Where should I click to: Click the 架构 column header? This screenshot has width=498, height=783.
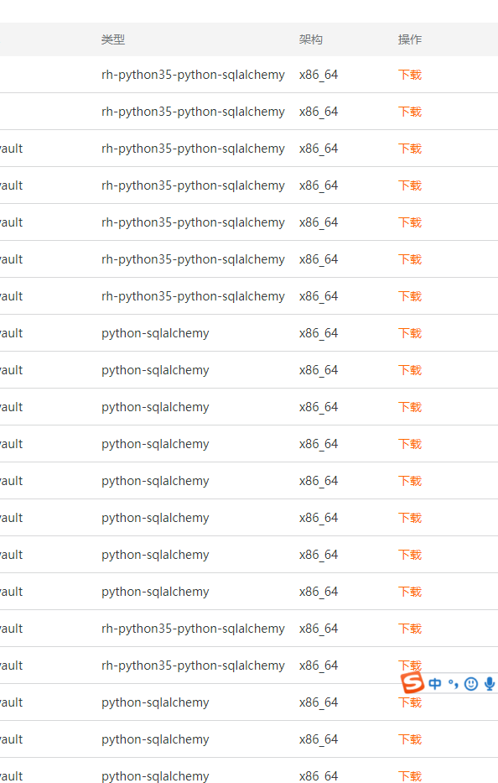(x=310, y=39)
